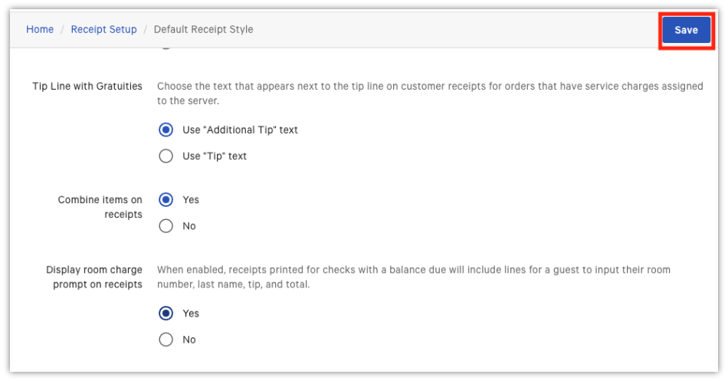This screenshot has height=381, width=728.
Task: Click the Default Receipt Style breadcrumb text
Action: [x=203, y=30]
